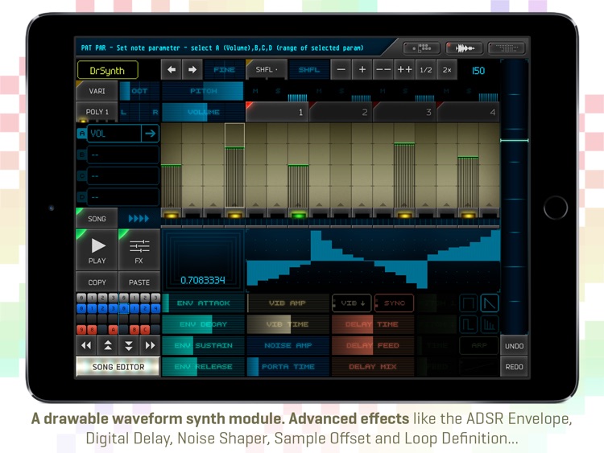Click the blue chevrons next to SONG

(x=139, y=219)
